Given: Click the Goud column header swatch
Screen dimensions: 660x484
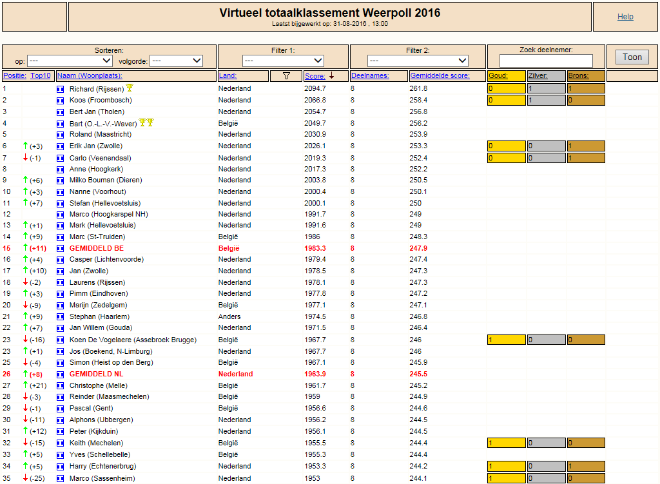Looking at the screenshot, I should point(507,76).
